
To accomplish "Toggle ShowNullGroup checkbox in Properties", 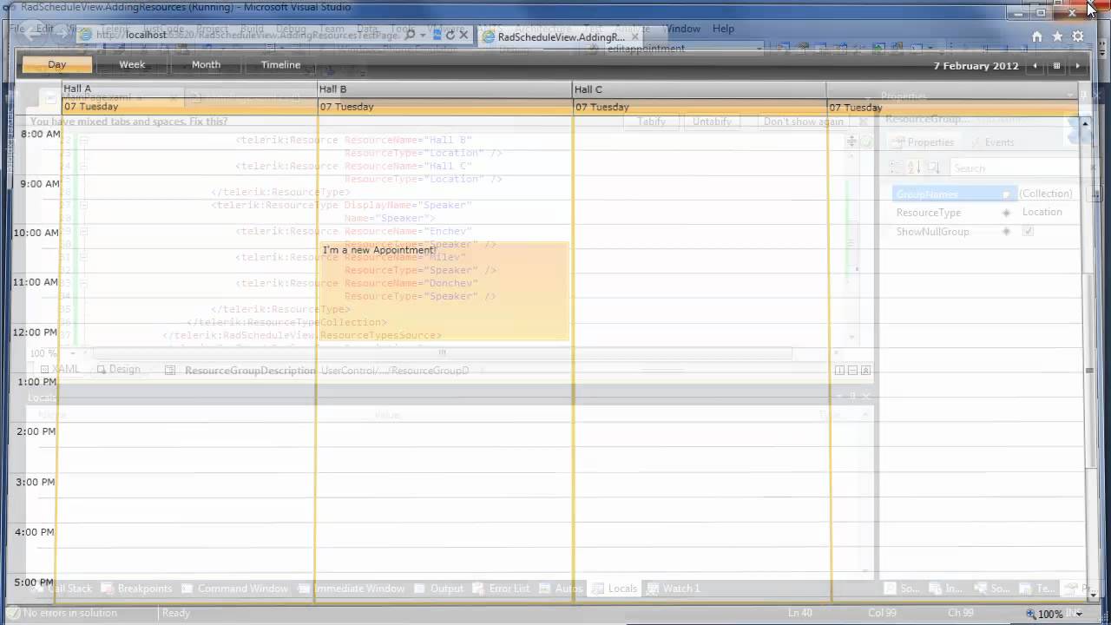I will point(1028,232).
